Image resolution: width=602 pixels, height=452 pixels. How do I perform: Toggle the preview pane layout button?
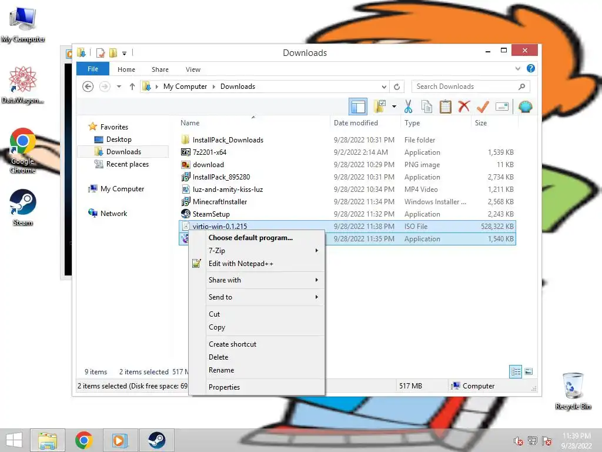pyautogui.click(x=358, y=107)
